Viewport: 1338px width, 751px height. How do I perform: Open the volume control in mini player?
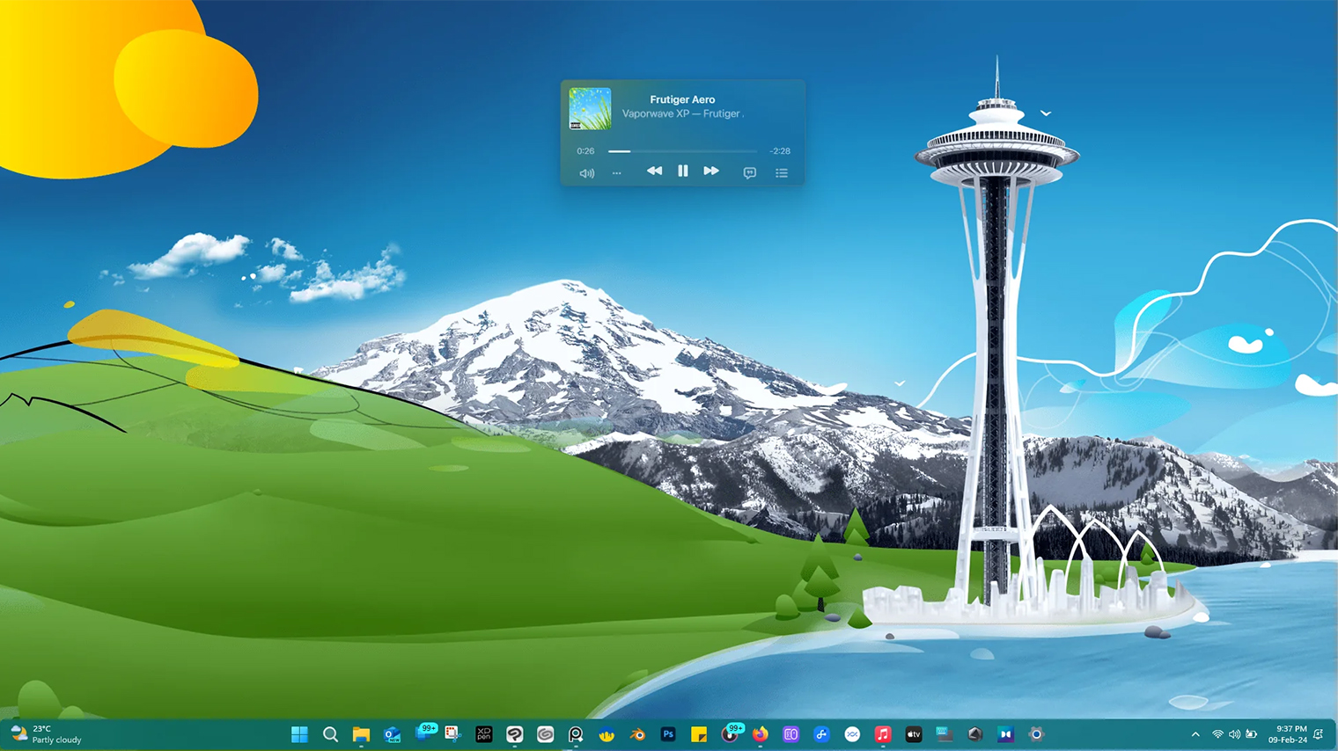[587, 173]
